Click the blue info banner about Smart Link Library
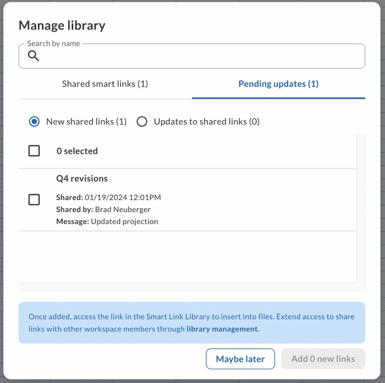The image size is (385, 383). (192, 322)
